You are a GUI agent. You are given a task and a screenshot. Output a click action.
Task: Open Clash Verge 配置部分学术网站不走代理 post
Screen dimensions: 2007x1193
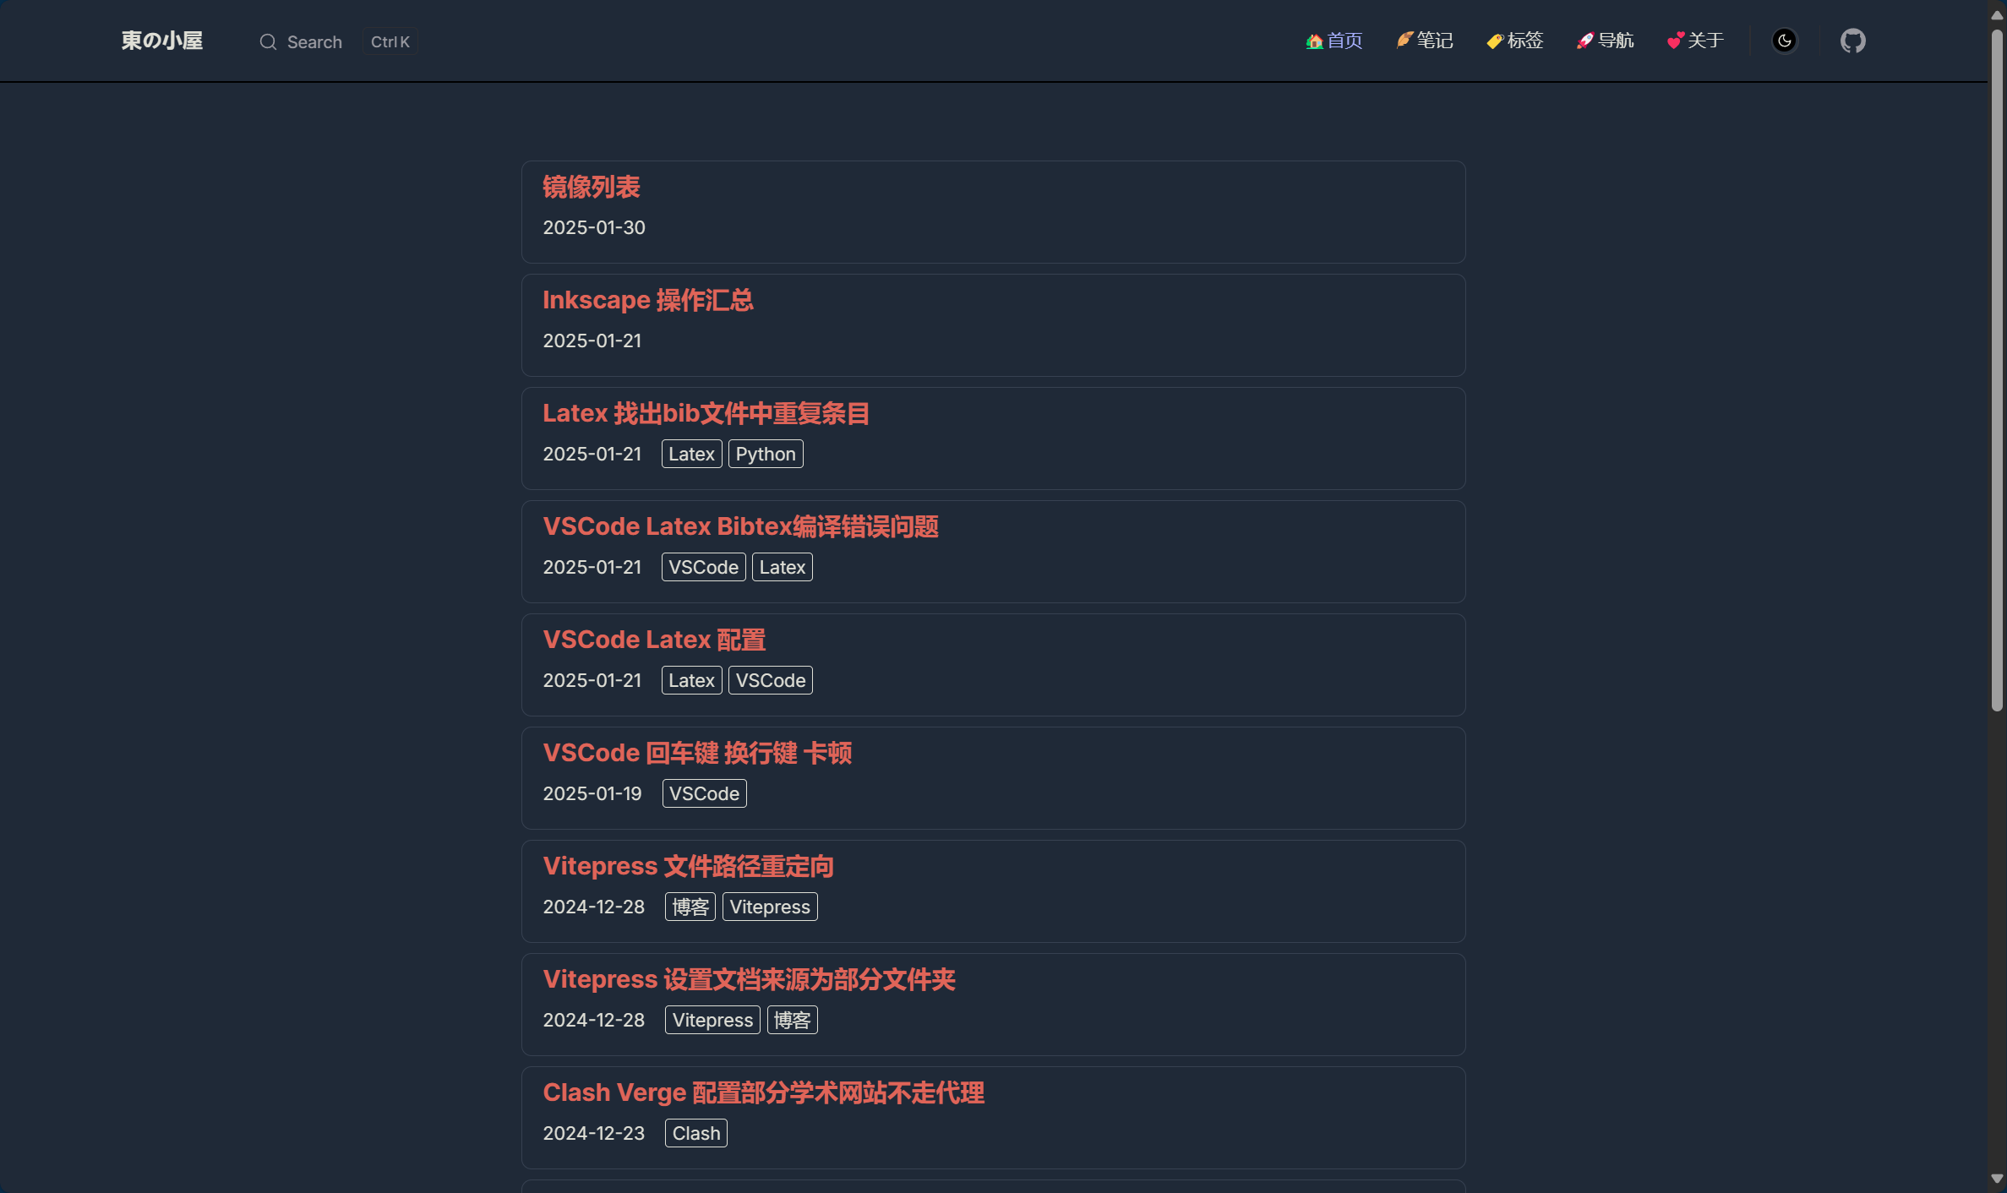764,1092
